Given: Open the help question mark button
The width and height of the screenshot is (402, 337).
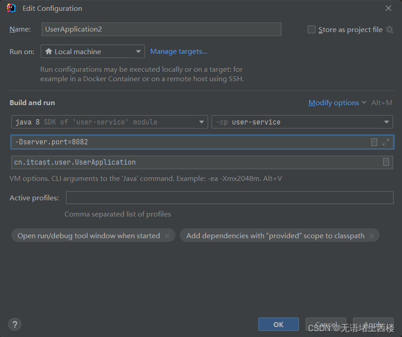Looking at the screenshot, I should [14, 324].
